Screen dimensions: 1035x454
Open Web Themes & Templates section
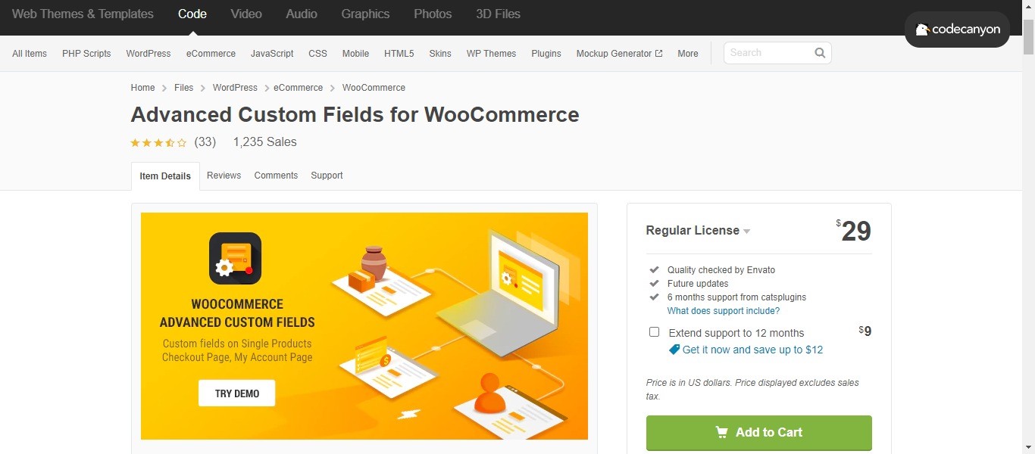[x=83, y=14]
